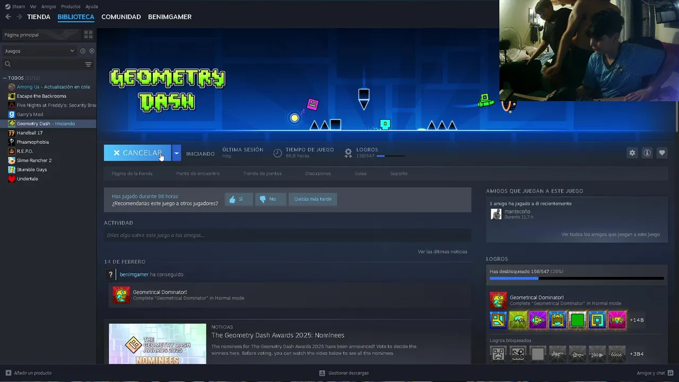Image resolution: width=679 pixels, height=382 pixels.
Task: Open Geometry Dash Awards 2025 news thumbnail
Action: tap(158, 344)
